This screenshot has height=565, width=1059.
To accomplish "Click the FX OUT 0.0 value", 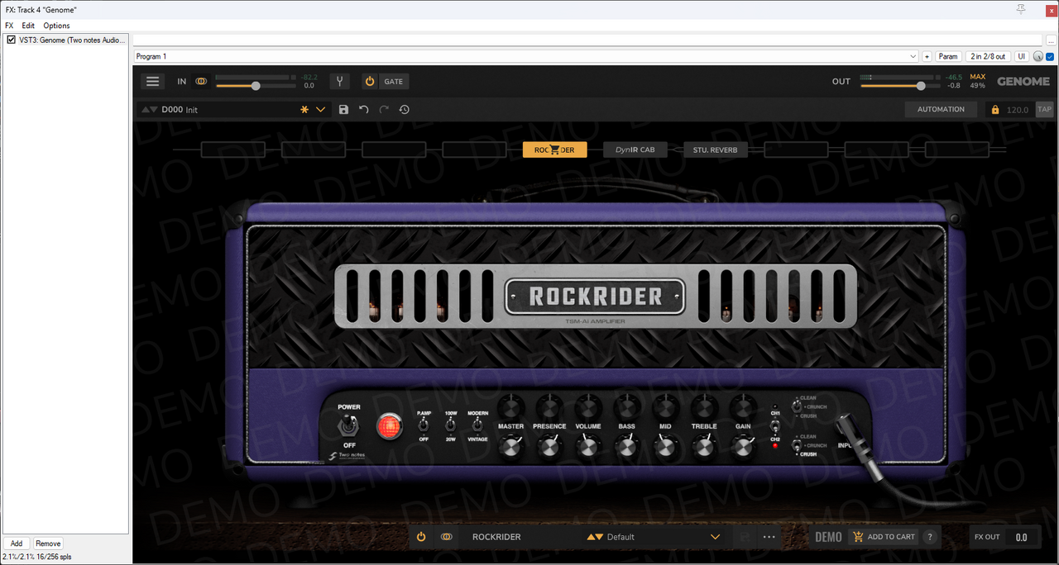I will [1022, 537].
